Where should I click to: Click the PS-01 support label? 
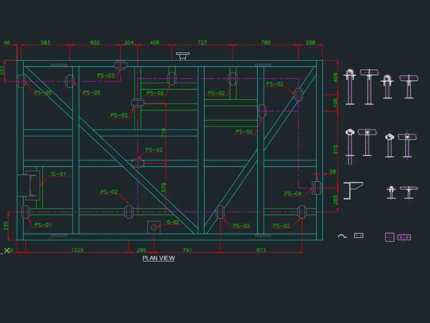[x=43, y=225]
